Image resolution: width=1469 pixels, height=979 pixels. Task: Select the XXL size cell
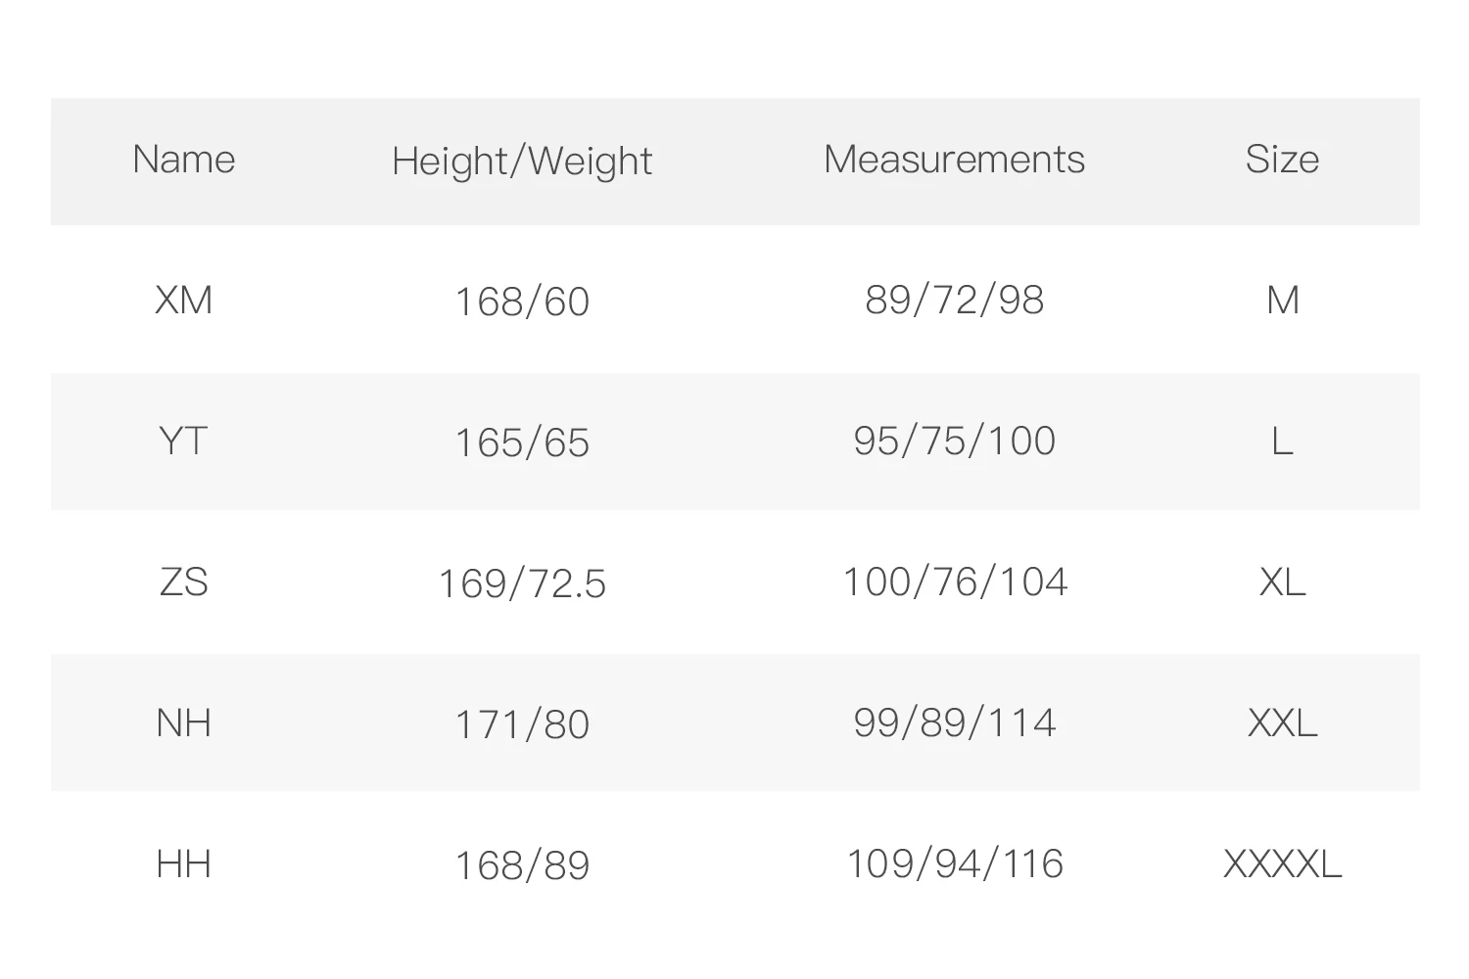pos(1282,723)
